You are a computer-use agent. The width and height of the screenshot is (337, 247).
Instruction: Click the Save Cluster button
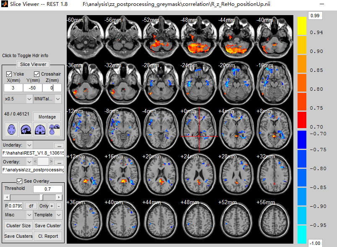point(48,226)
